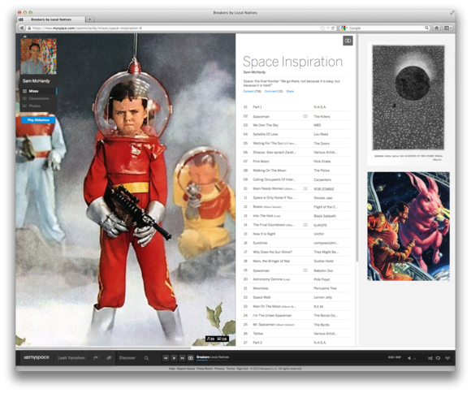Open artist Nick Drake
This screenshot has width=471, height=393.
[x=322, y=162]
